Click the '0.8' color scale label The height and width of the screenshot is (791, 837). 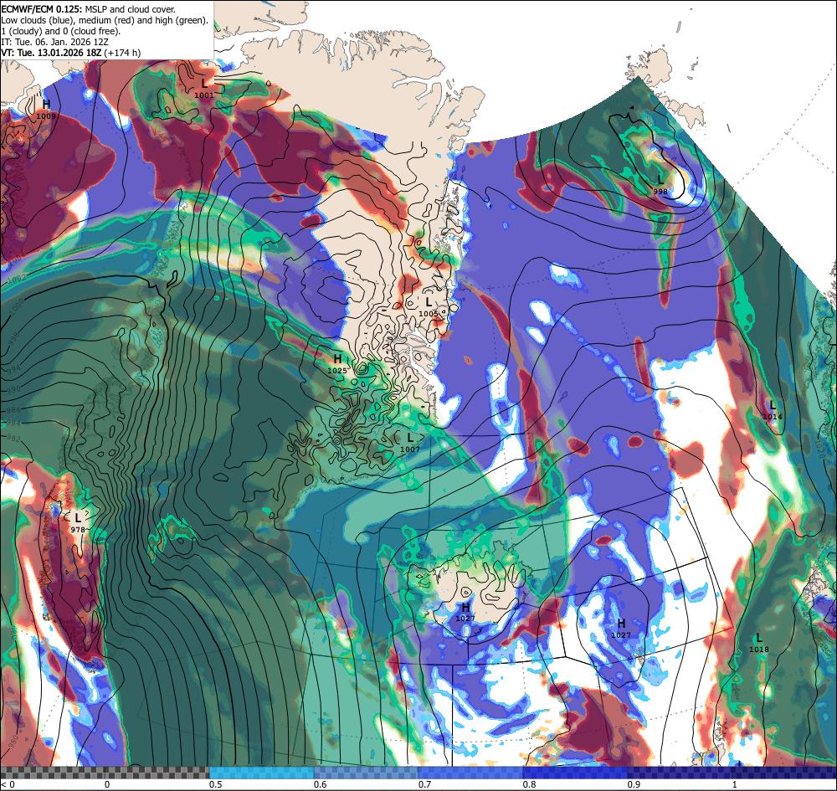click(x=529, y=784)
